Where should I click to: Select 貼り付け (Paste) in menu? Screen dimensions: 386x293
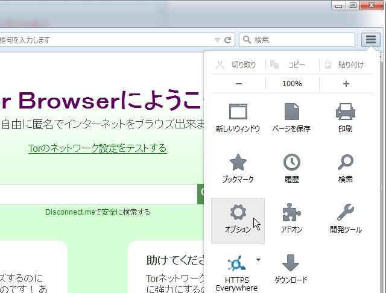tap(346, 65)
